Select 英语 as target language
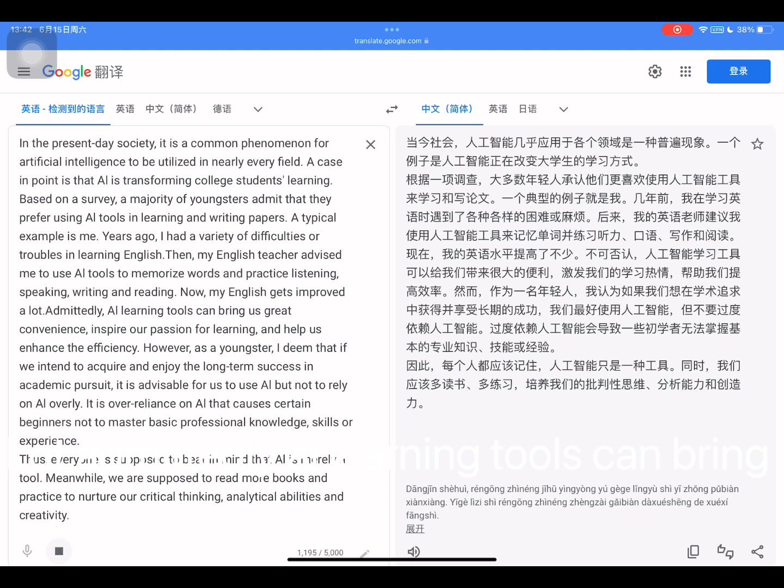 tap(498, 109)
